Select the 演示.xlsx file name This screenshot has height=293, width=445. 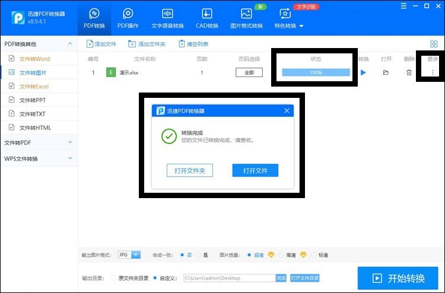(129, 72)
